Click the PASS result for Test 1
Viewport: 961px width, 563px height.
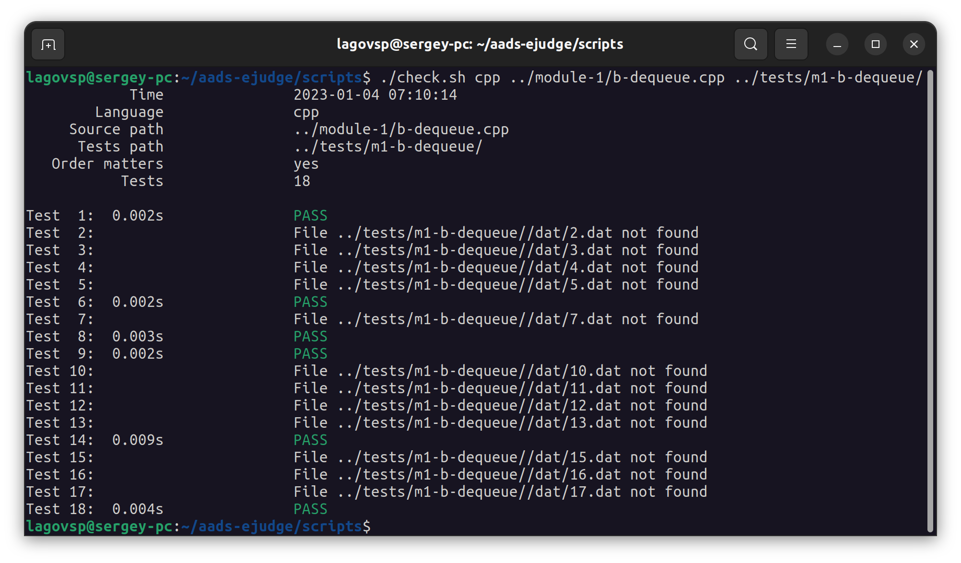click(310, 216)
